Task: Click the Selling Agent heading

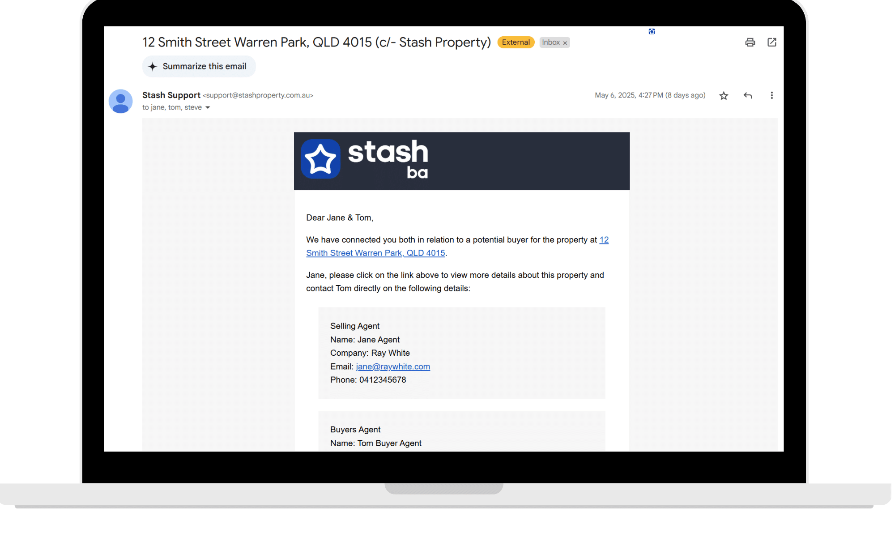Action: pos(355,326)
